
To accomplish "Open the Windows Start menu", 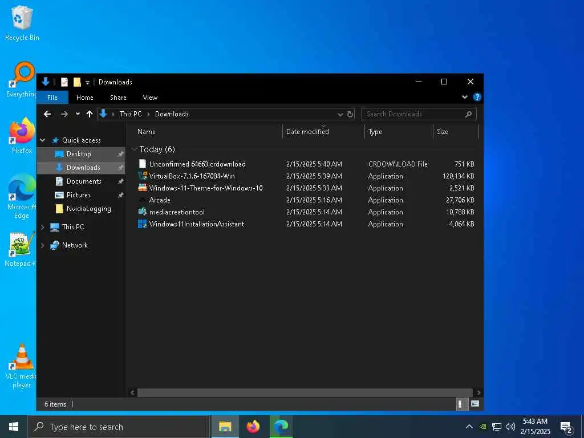I will coord(14,427).
